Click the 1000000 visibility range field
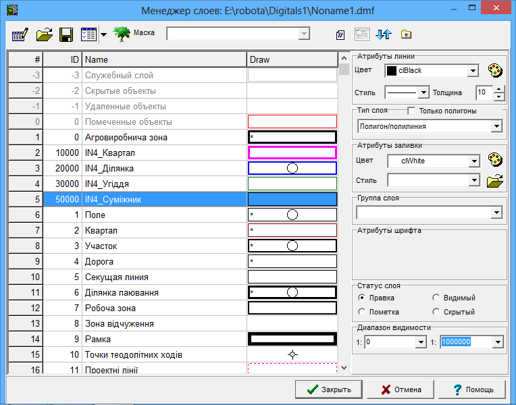Image resolution: width=516 pixels, height=405 pixels. point(466,342)
